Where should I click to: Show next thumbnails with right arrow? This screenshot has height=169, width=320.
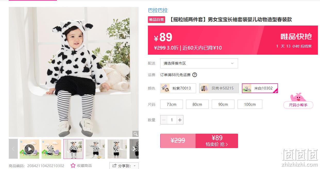point(134,149)
